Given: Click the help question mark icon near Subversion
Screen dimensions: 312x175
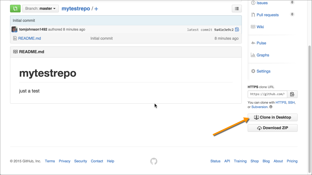Looking at the screenshot, I should tap(271, 107).
